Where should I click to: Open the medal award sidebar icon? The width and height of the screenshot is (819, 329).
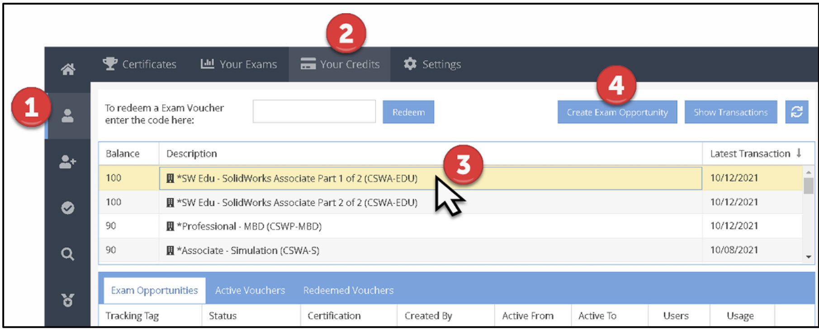[x=68, y=300]
